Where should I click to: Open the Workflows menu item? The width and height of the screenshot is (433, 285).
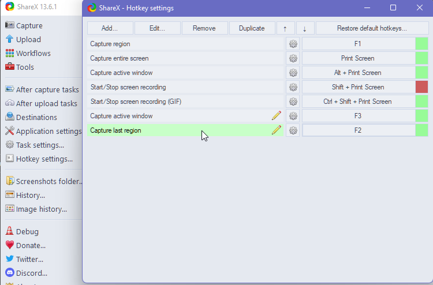33,53
